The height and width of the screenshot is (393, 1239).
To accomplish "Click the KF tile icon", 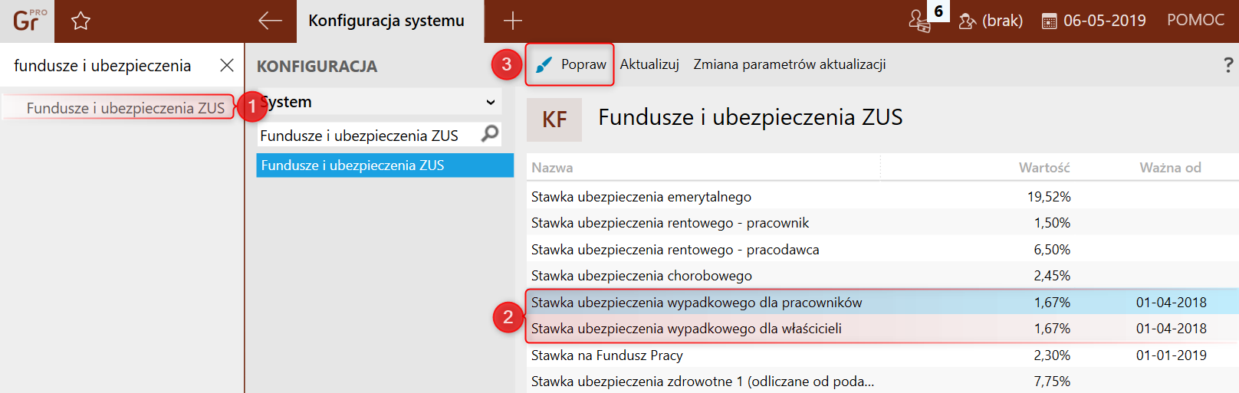I will [554, 120].
